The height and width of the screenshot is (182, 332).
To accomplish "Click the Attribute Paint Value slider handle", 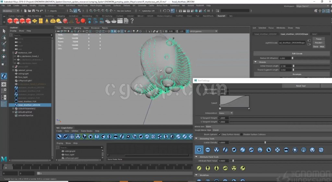I will tap(233, 161).
